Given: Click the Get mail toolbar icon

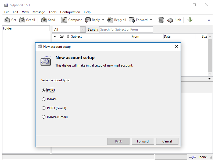Looking at the screenshot, I should click(x=7, y=20).
